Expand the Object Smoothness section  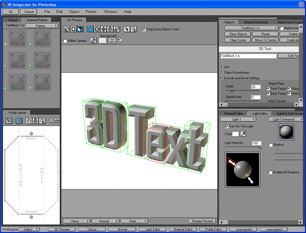coord(222,72)
